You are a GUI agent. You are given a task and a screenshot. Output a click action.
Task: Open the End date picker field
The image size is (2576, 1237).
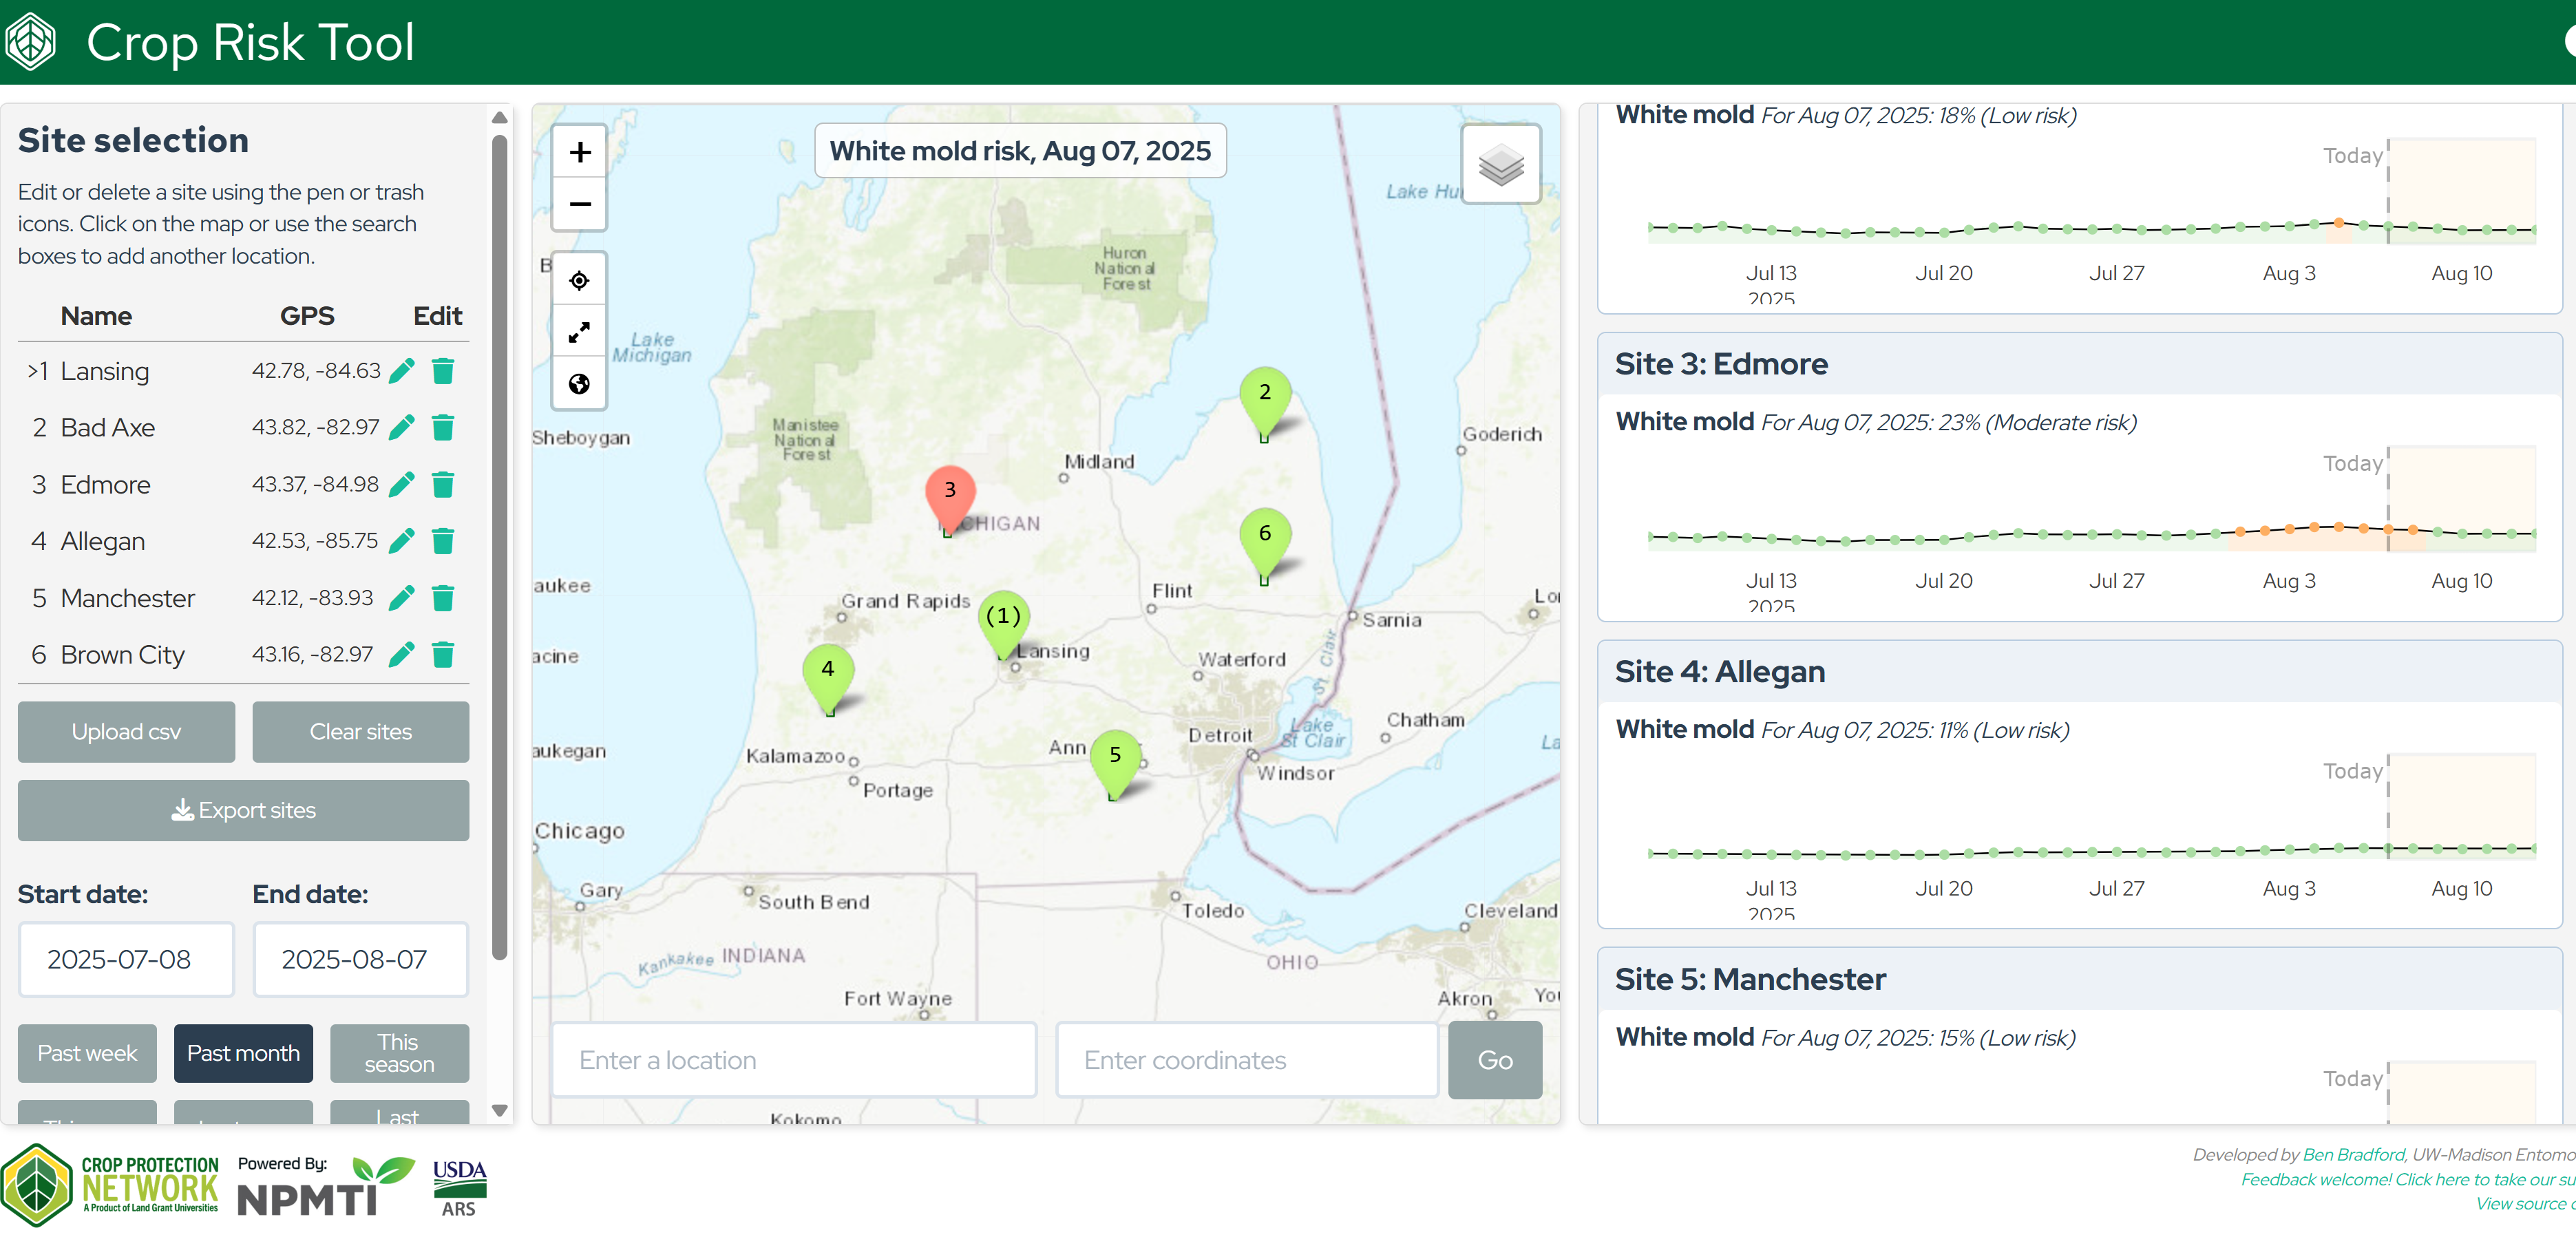click(360, 959)
